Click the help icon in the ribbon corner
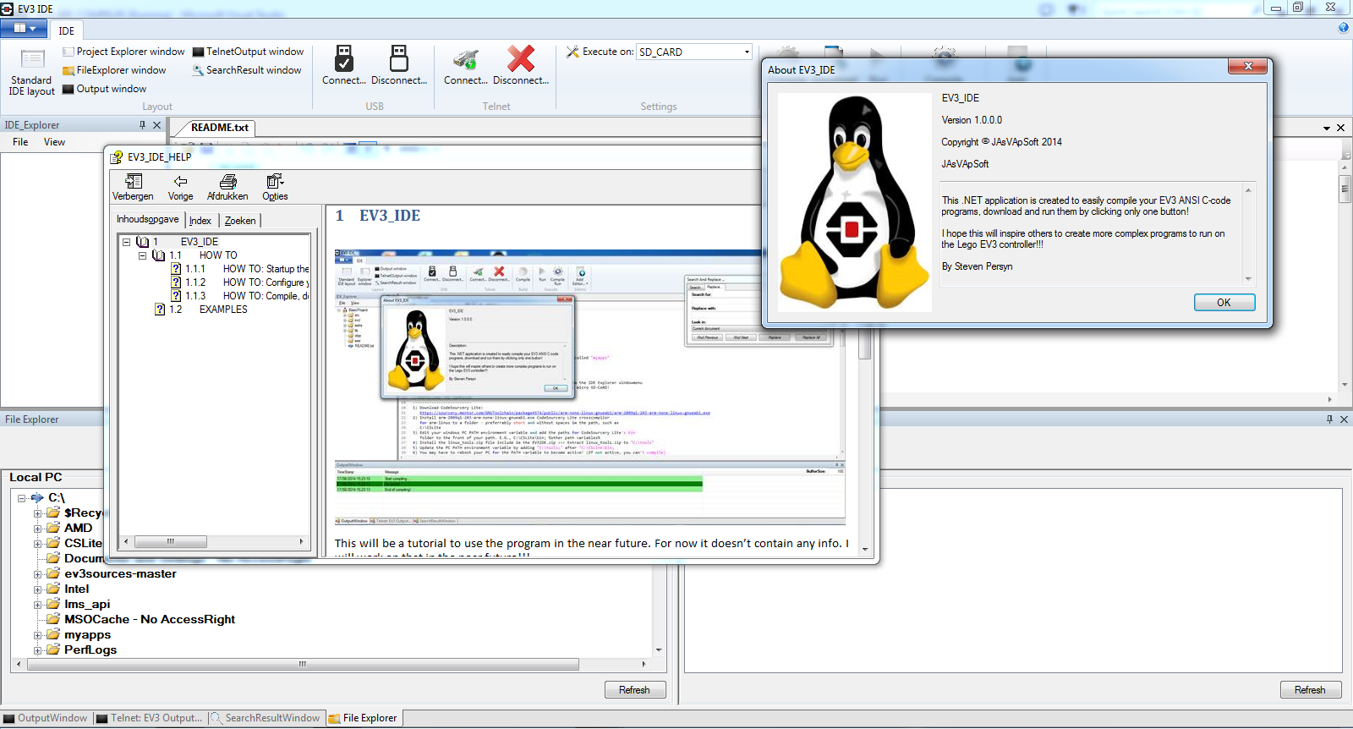This screenshot has height=729, width=1353. [1344, 28]
